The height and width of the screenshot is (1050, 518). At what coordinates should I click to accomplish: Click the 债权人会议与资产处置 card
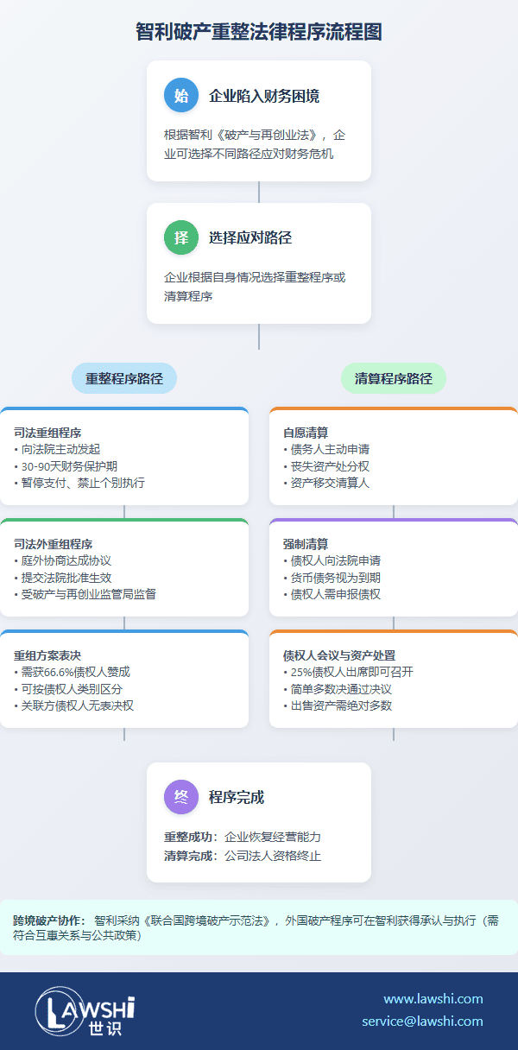[394, 680]
